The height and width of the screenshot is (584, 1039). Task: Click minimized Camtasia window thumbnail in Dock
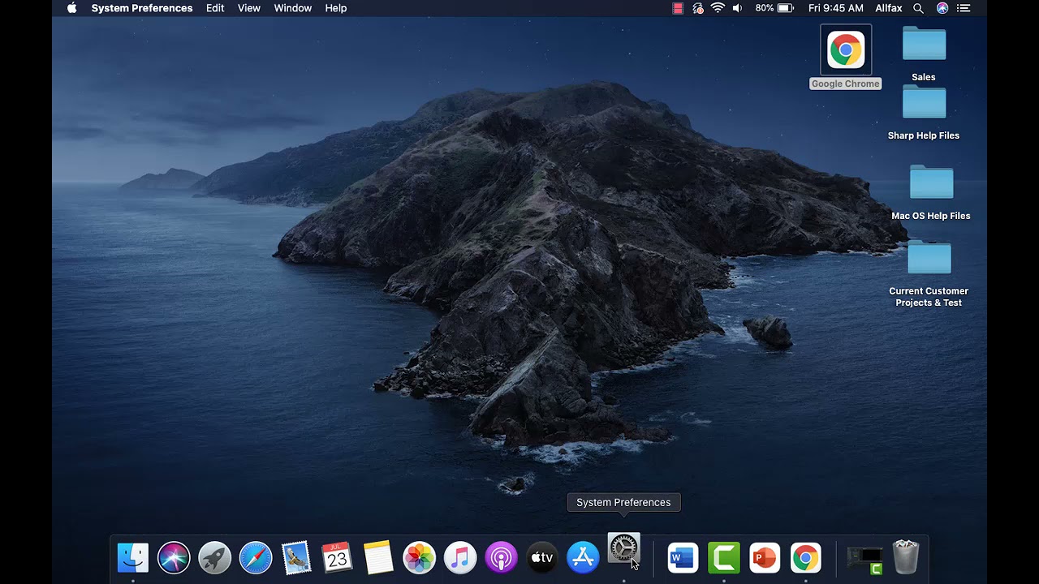click(x=864, y=559)
